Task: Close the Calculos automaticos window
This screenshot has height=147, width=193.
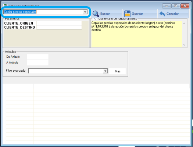Action: coord(185,6)
